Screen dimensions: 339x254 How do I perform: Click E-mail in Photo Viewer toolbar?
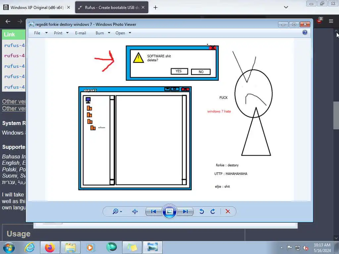[80, 33]
